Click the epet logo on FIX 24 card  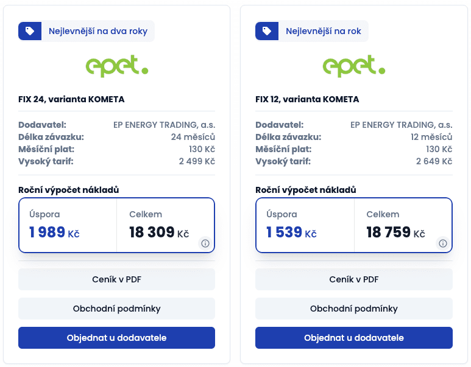116,66
